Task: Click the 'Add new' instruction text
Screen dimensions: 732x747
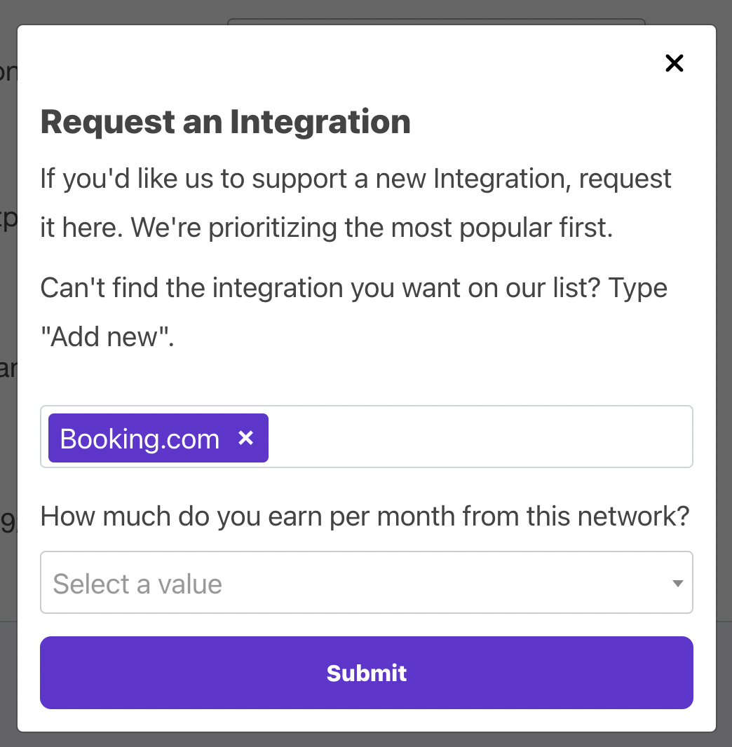Action: tap(107, 337)
